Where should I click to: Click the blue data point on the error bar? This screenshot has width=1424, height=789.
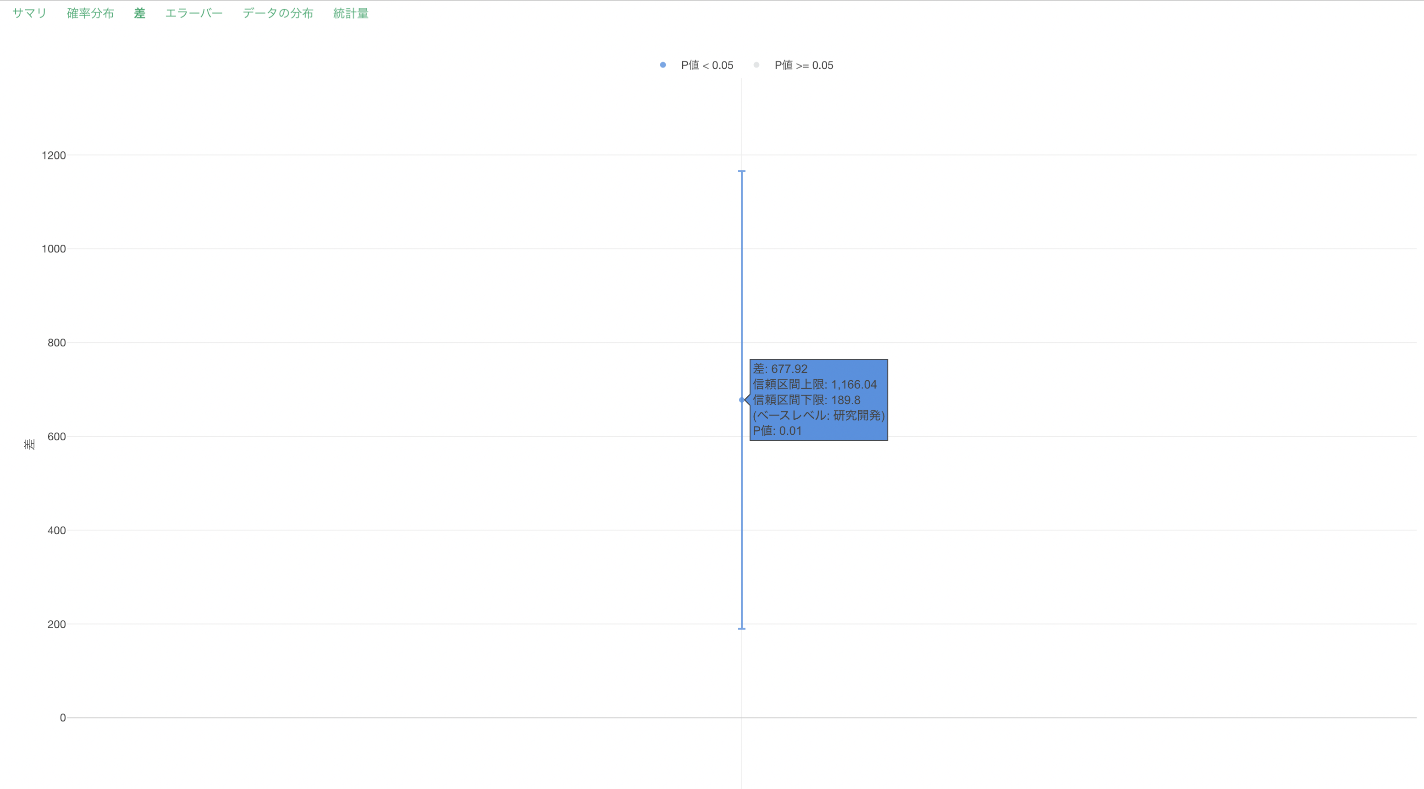741,400
